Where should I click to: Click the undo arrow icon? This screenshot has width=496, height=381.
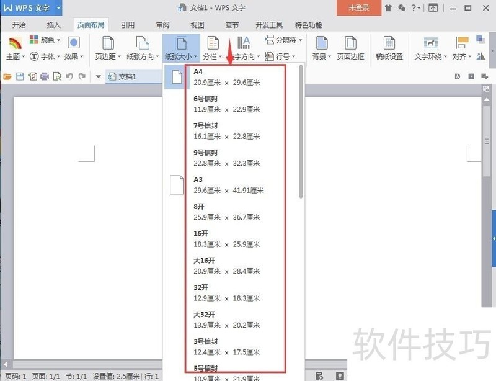[x=69, y=76]
